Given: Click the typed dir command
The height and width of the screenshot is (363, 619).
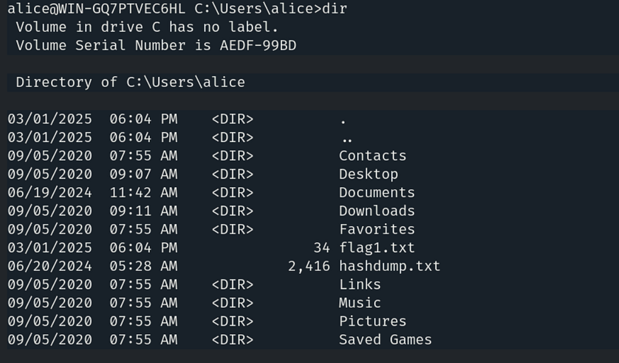Looking at the screenshot, I should [334, 9].
